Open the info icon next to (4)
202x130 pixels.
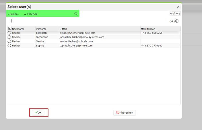point(177,21)
